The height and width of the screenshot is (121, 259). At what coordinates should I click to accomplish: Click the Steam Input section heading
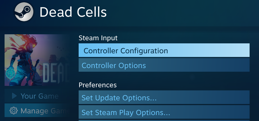tap(98, 38)
